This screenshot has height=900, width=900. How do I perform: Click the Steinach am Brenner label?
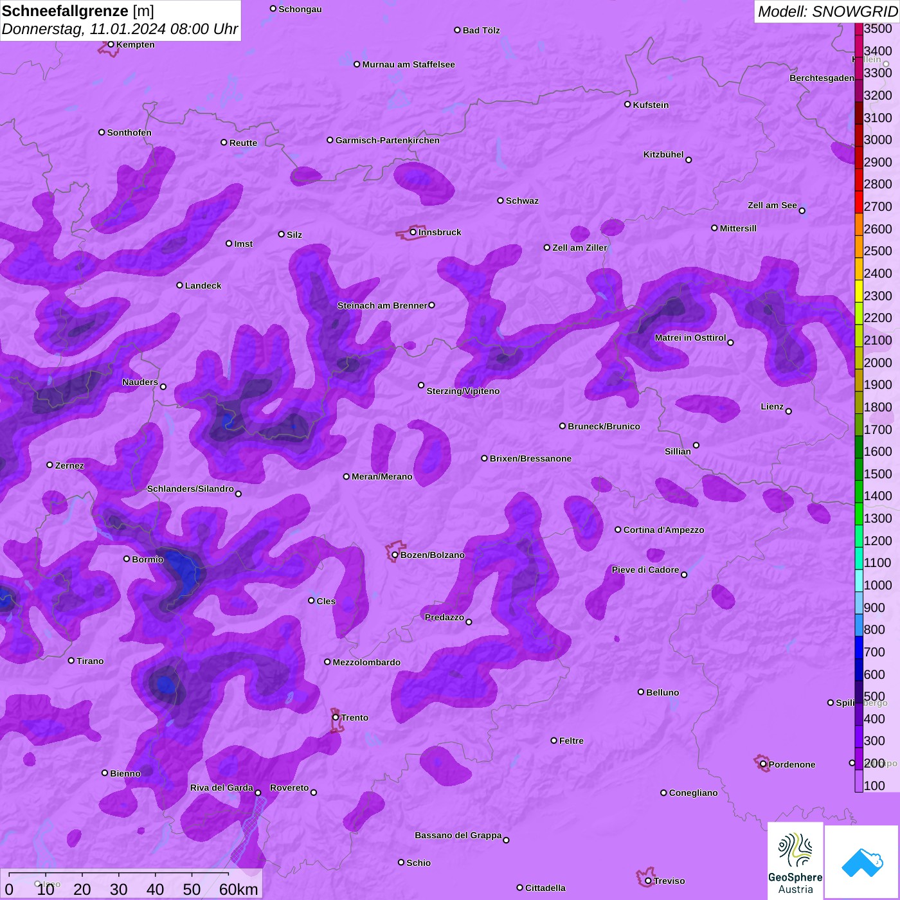click(382, 305)
